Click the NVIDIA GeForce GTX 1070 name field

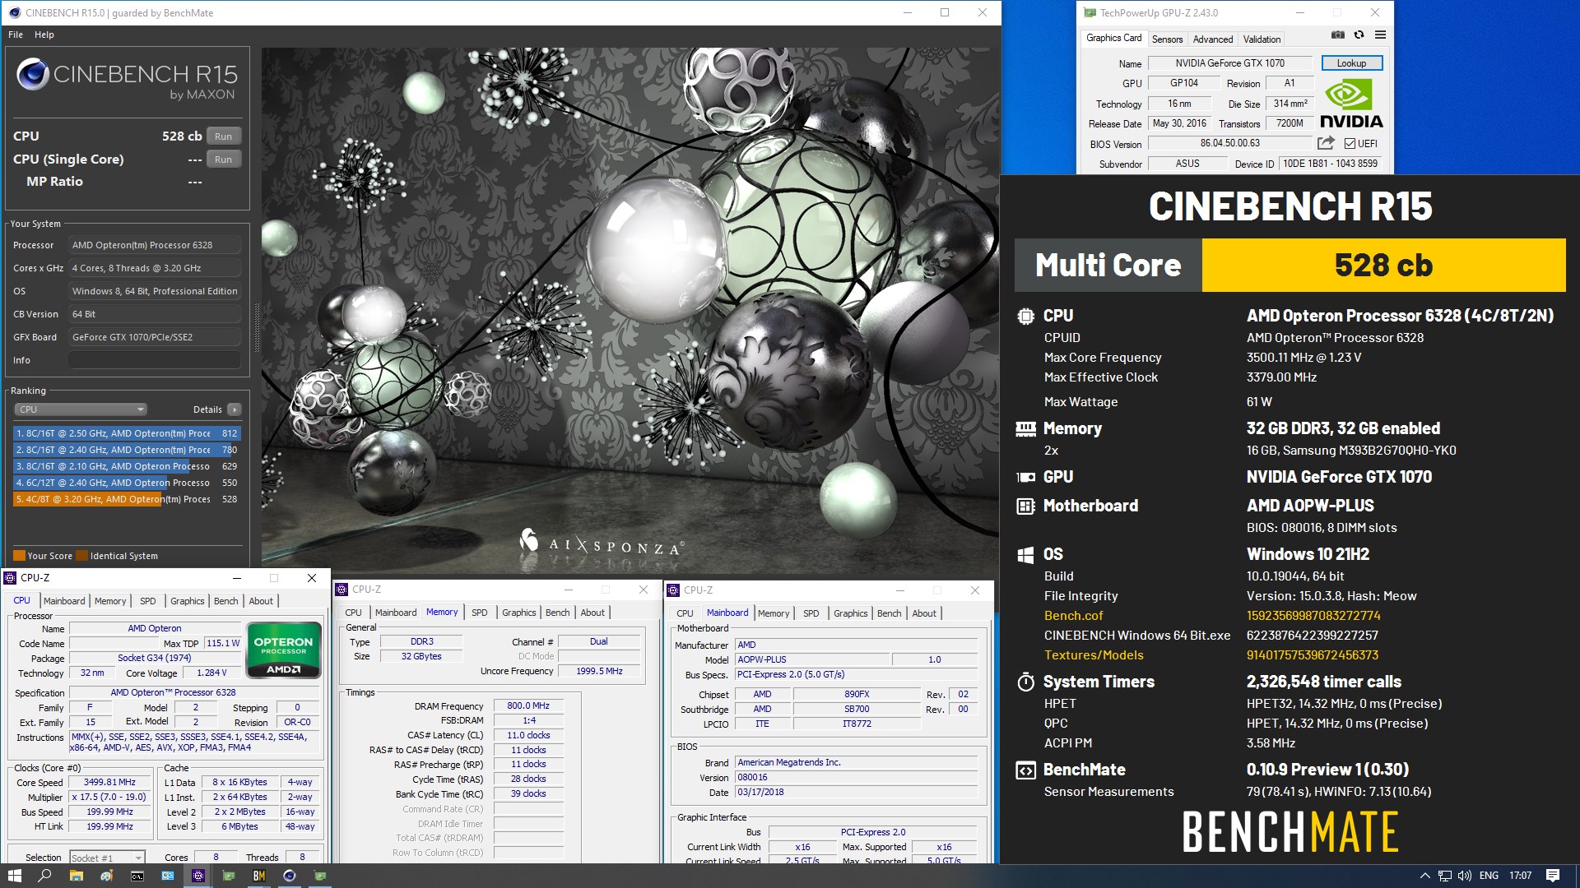click(x=1229, y=63)
